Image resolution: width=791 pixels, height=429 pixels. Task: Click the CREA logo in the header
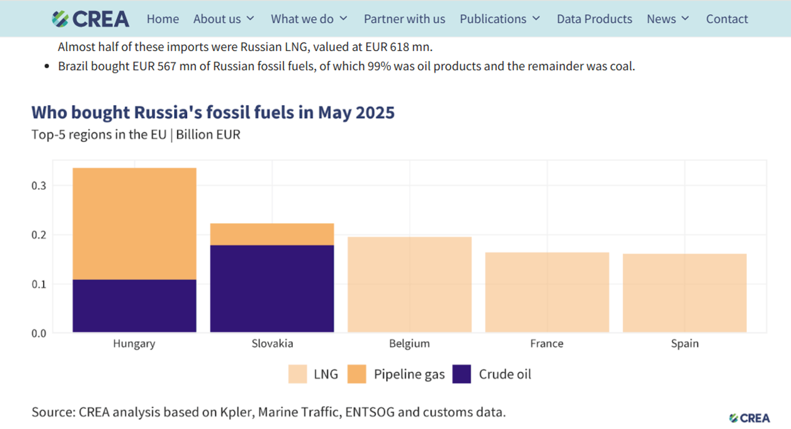coord(90,19)
